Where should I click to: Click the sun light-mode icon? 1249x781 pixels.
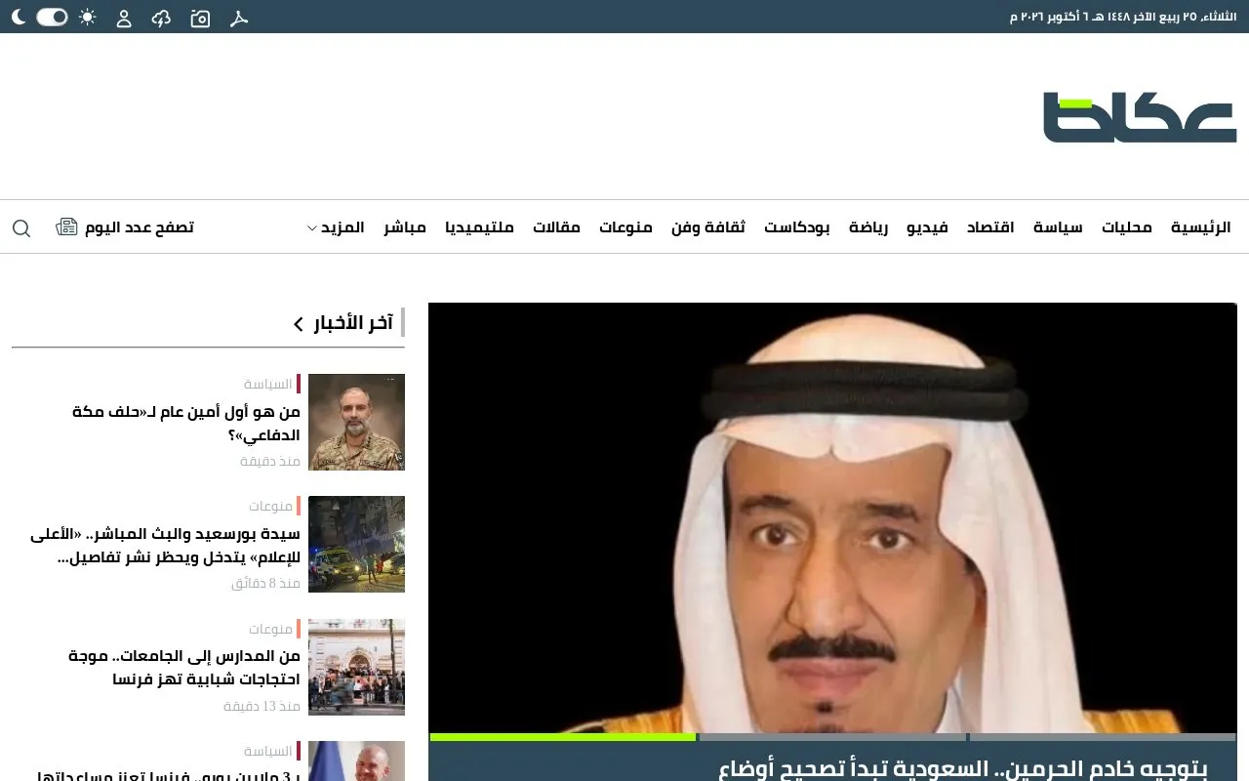[x=88, y=17]
